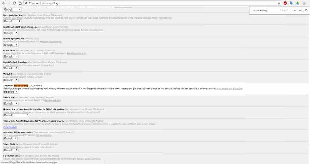Go back using the browser back arrow

3,3
